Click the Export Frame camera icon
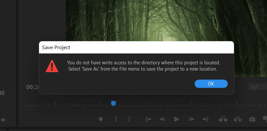Image resolution: width=267 pixels, height=131 pixels. (252, 119)
